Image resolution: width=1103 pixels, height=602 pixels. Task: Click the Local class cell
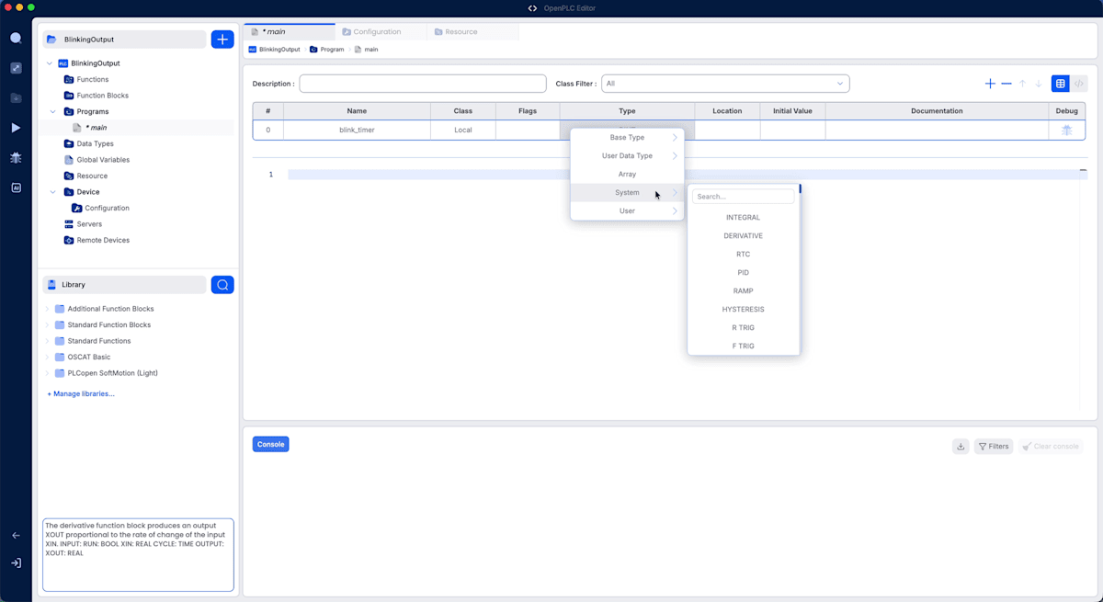(x=463, y=131)
